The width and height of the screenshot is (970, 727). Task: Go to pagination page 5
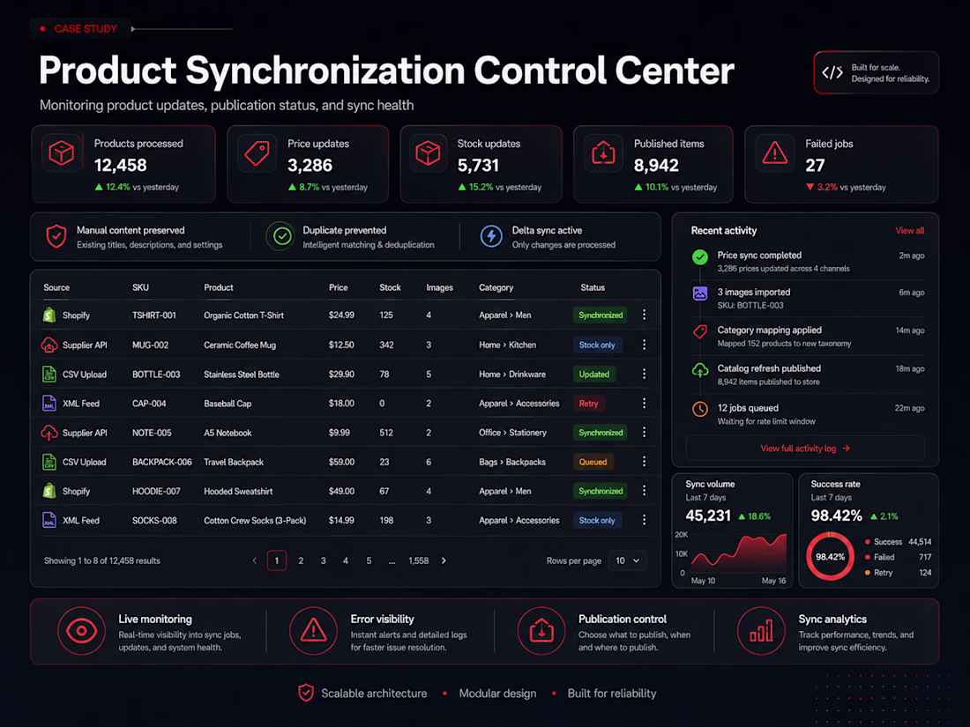[369, 560]
